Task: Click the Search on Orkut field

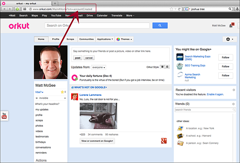Action: click(97, 26)
